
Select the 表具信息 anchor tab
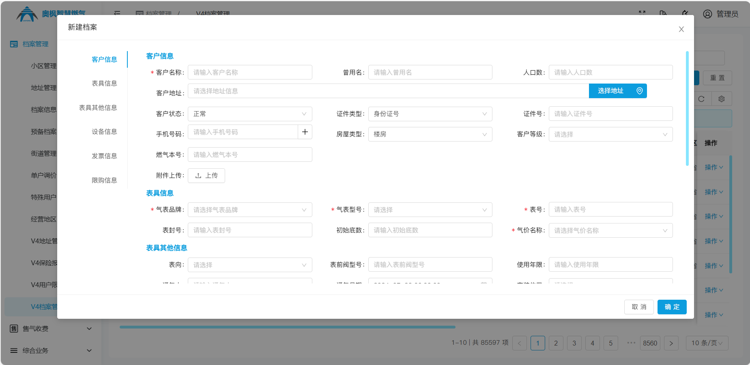[104, 83]
